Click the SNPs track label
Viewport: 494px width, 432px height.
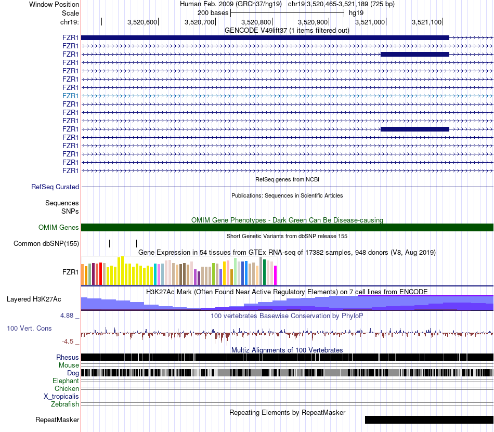[70, 211]
